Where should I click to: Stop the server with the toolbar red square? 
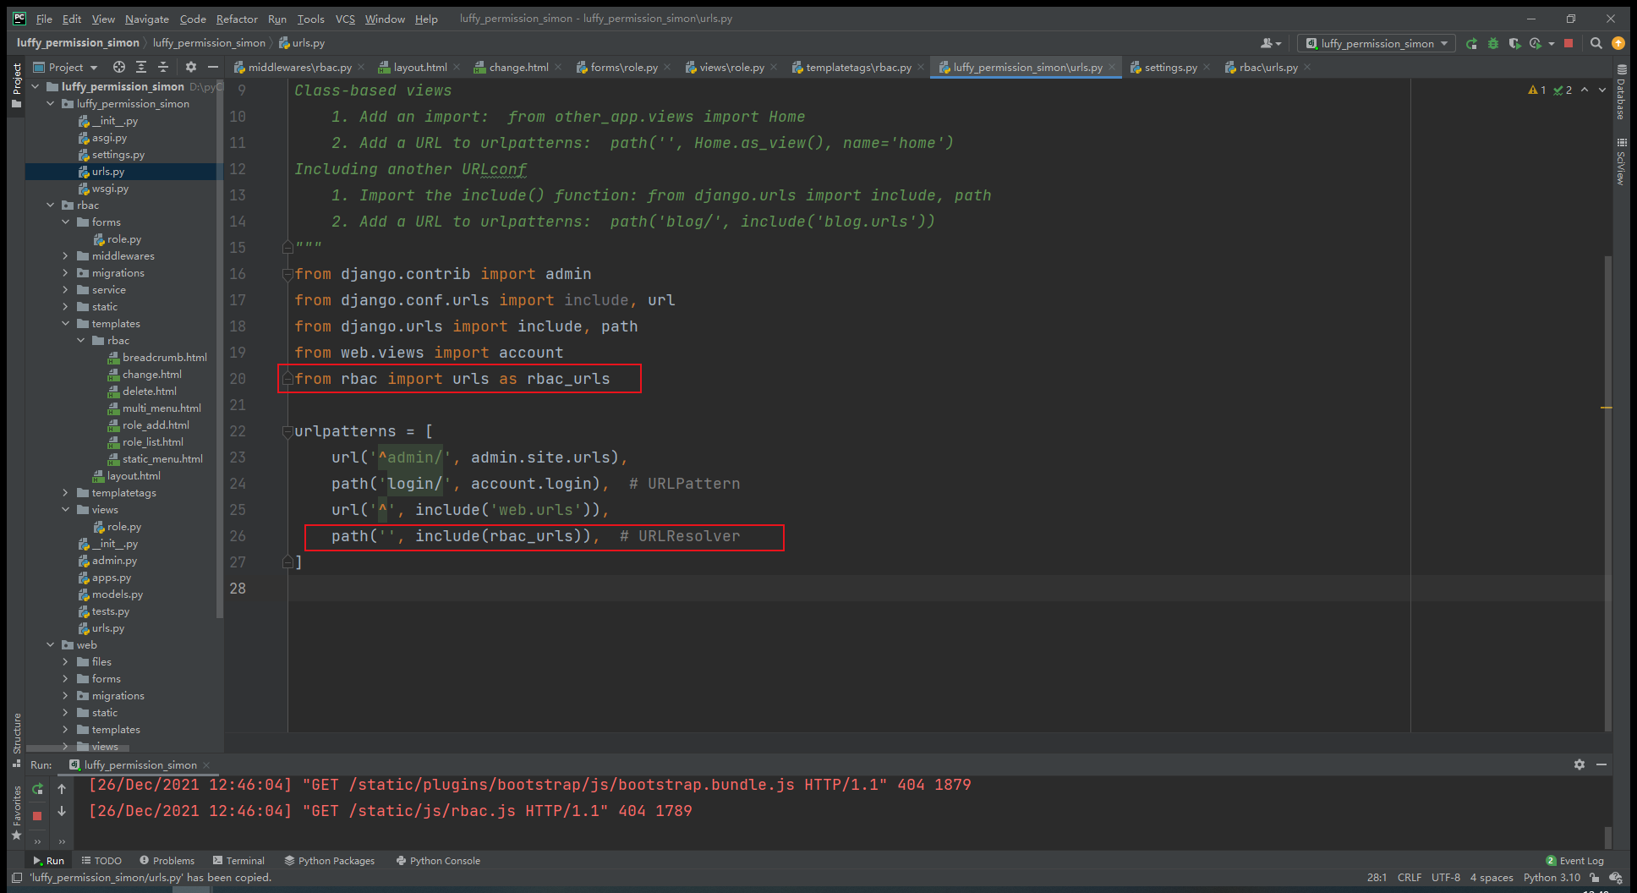1569,43
